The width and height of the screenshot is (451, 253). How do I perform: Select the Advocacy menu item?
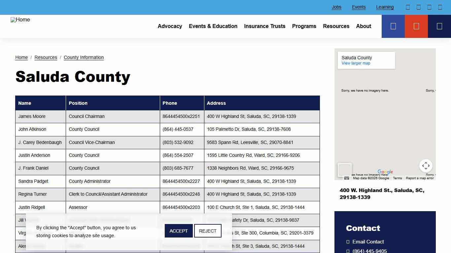170,26
